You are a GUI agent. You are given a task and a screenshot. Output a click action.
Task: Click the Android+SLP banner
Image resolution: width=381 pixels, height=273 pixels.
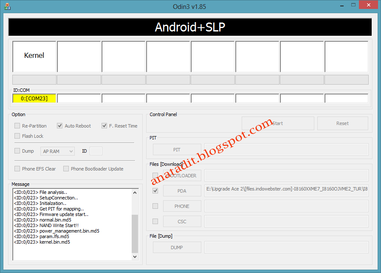tap(190, 27)
